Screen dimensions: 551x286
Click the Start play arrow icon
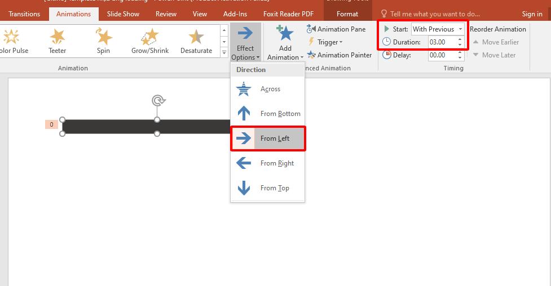386,29
